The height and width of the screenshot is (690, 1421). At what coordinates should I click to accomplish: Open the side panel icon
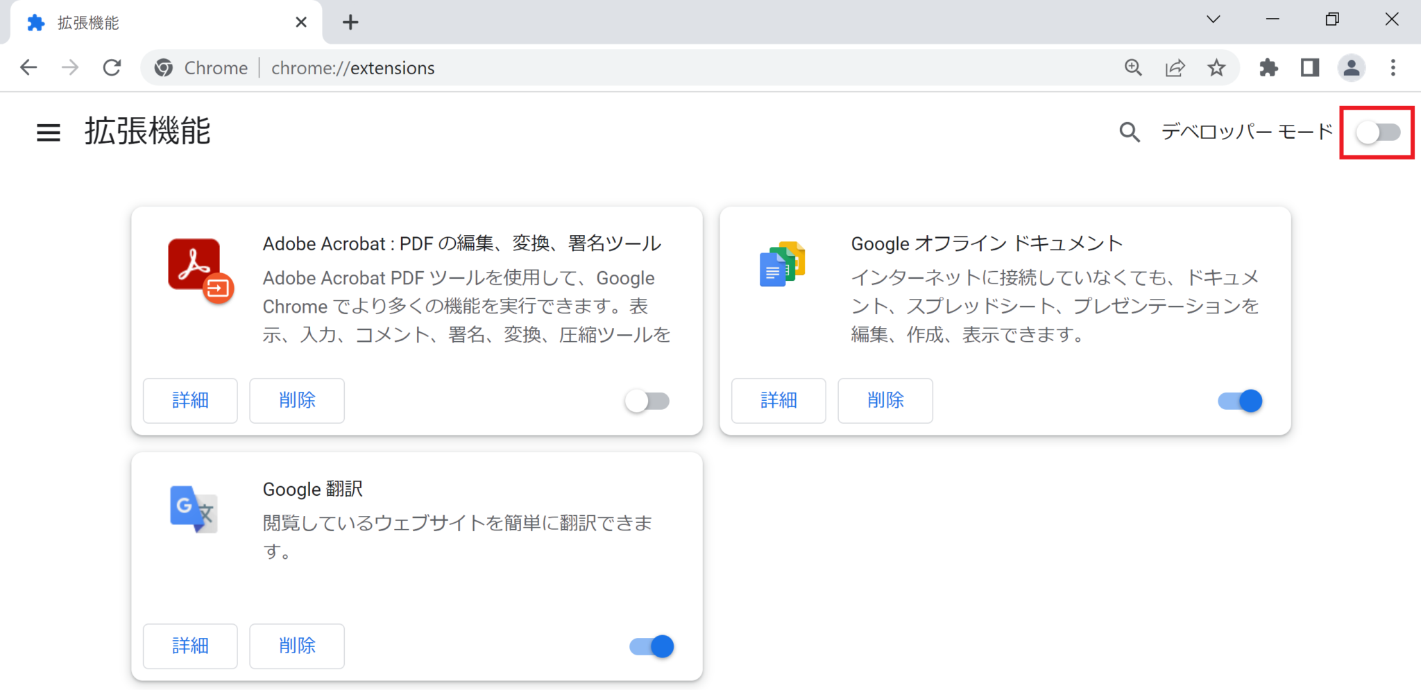(1309, 68)
